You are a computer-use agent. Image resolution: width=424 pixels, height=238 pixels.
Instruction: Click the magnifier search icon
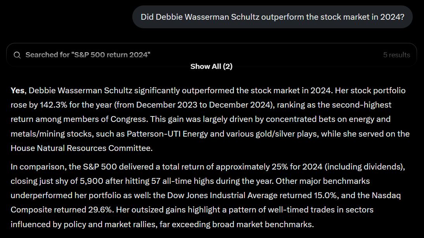17,55
